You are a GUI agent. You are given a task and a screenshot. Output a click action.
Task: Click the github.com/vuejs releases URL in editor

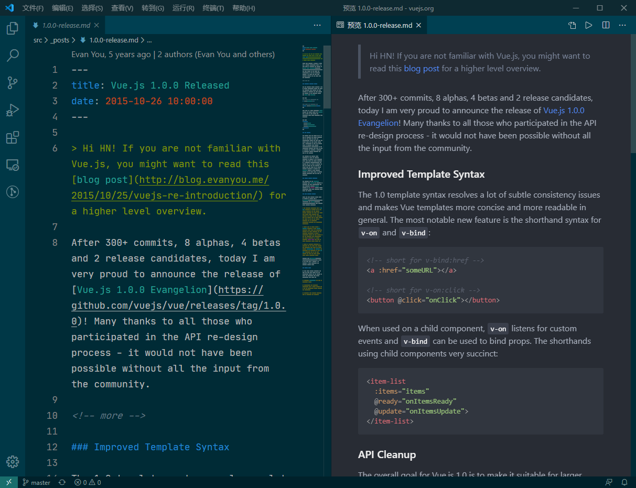pos(179,306)
